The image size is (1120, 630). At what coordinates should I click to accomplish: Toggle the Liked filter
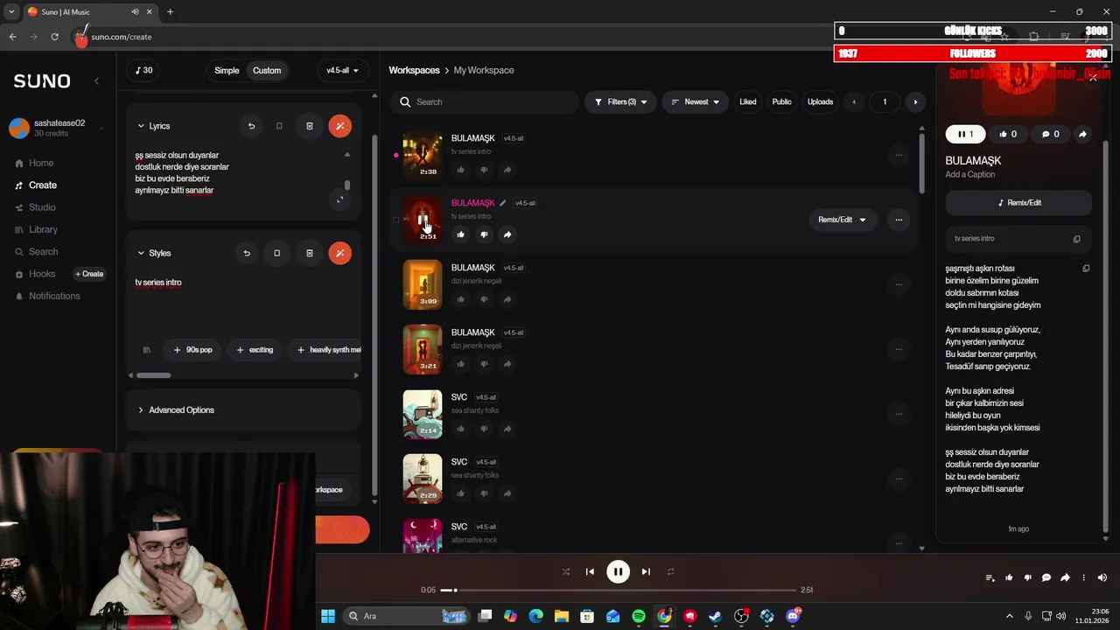[x=748, y=102]
